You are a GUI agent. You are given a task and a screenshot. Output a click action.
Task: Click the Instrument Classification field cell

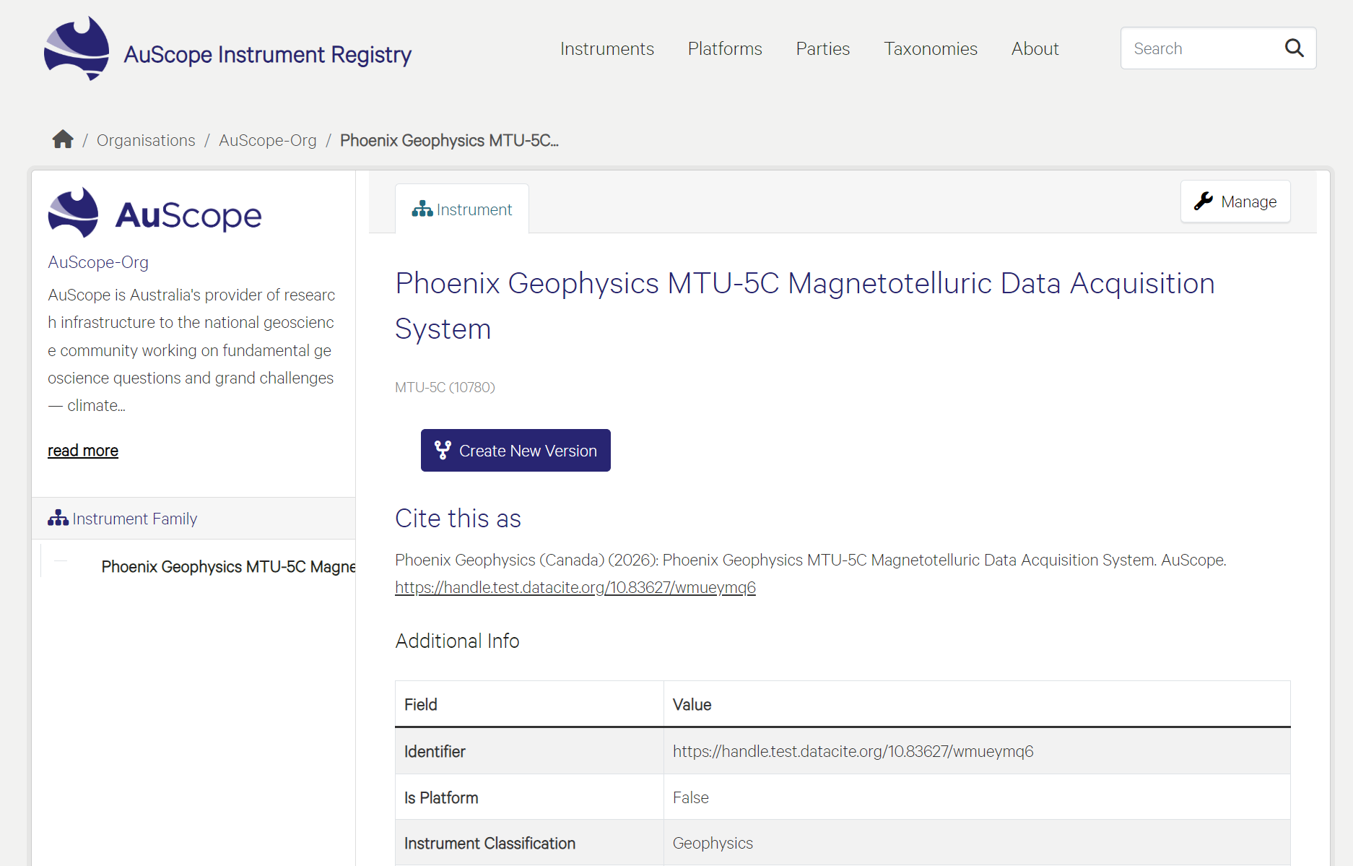(529, 843)
